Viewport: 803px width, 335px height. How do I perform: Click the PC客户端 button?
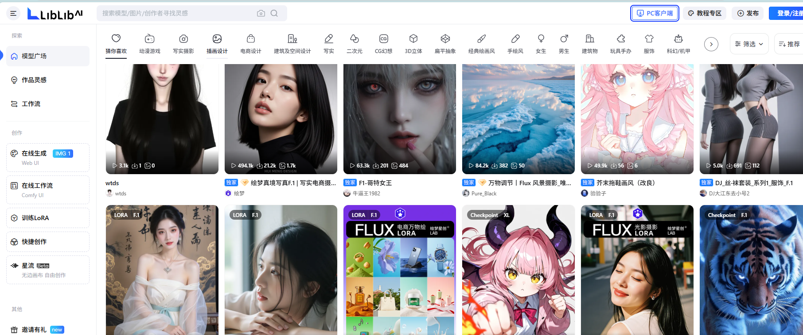tap(655, 13)
